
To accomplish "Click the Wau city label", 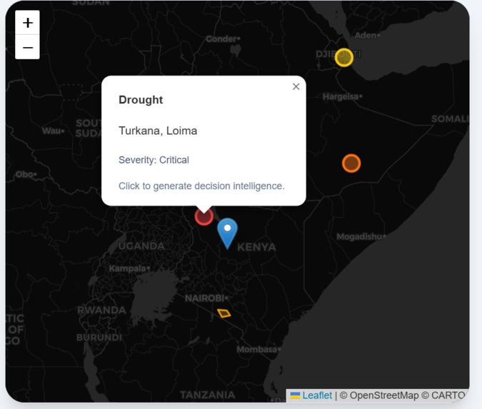I will tap(51, 131).
